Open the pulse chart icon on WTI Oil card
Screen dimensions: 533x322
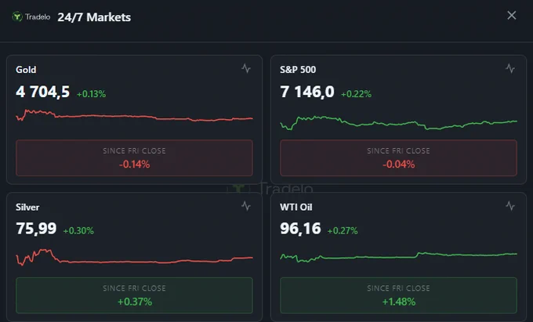pyautogui.click(x=510, y=205)
